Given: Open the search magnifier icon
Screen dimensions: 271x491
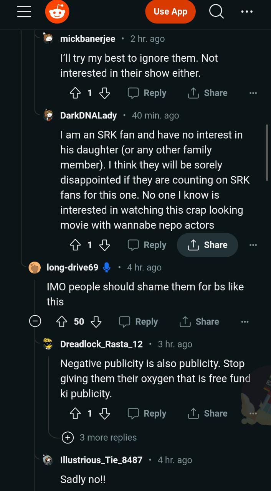Looking at the screenshot, I should pyautogui.click(x=216, y=12).
